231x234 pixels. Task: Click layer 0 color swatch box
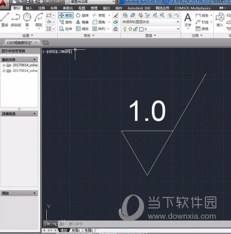tap(141, 29)
